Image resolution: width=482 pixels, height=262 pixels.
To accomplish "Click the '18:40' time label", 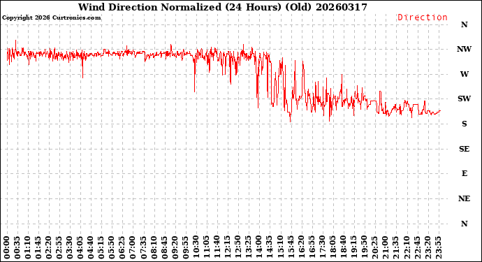I will tap(343, 247).
